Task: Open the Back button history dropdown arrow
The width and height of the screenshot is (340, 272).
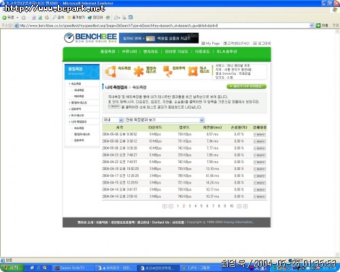Action: pyautogui.click(x=18, y=18)
